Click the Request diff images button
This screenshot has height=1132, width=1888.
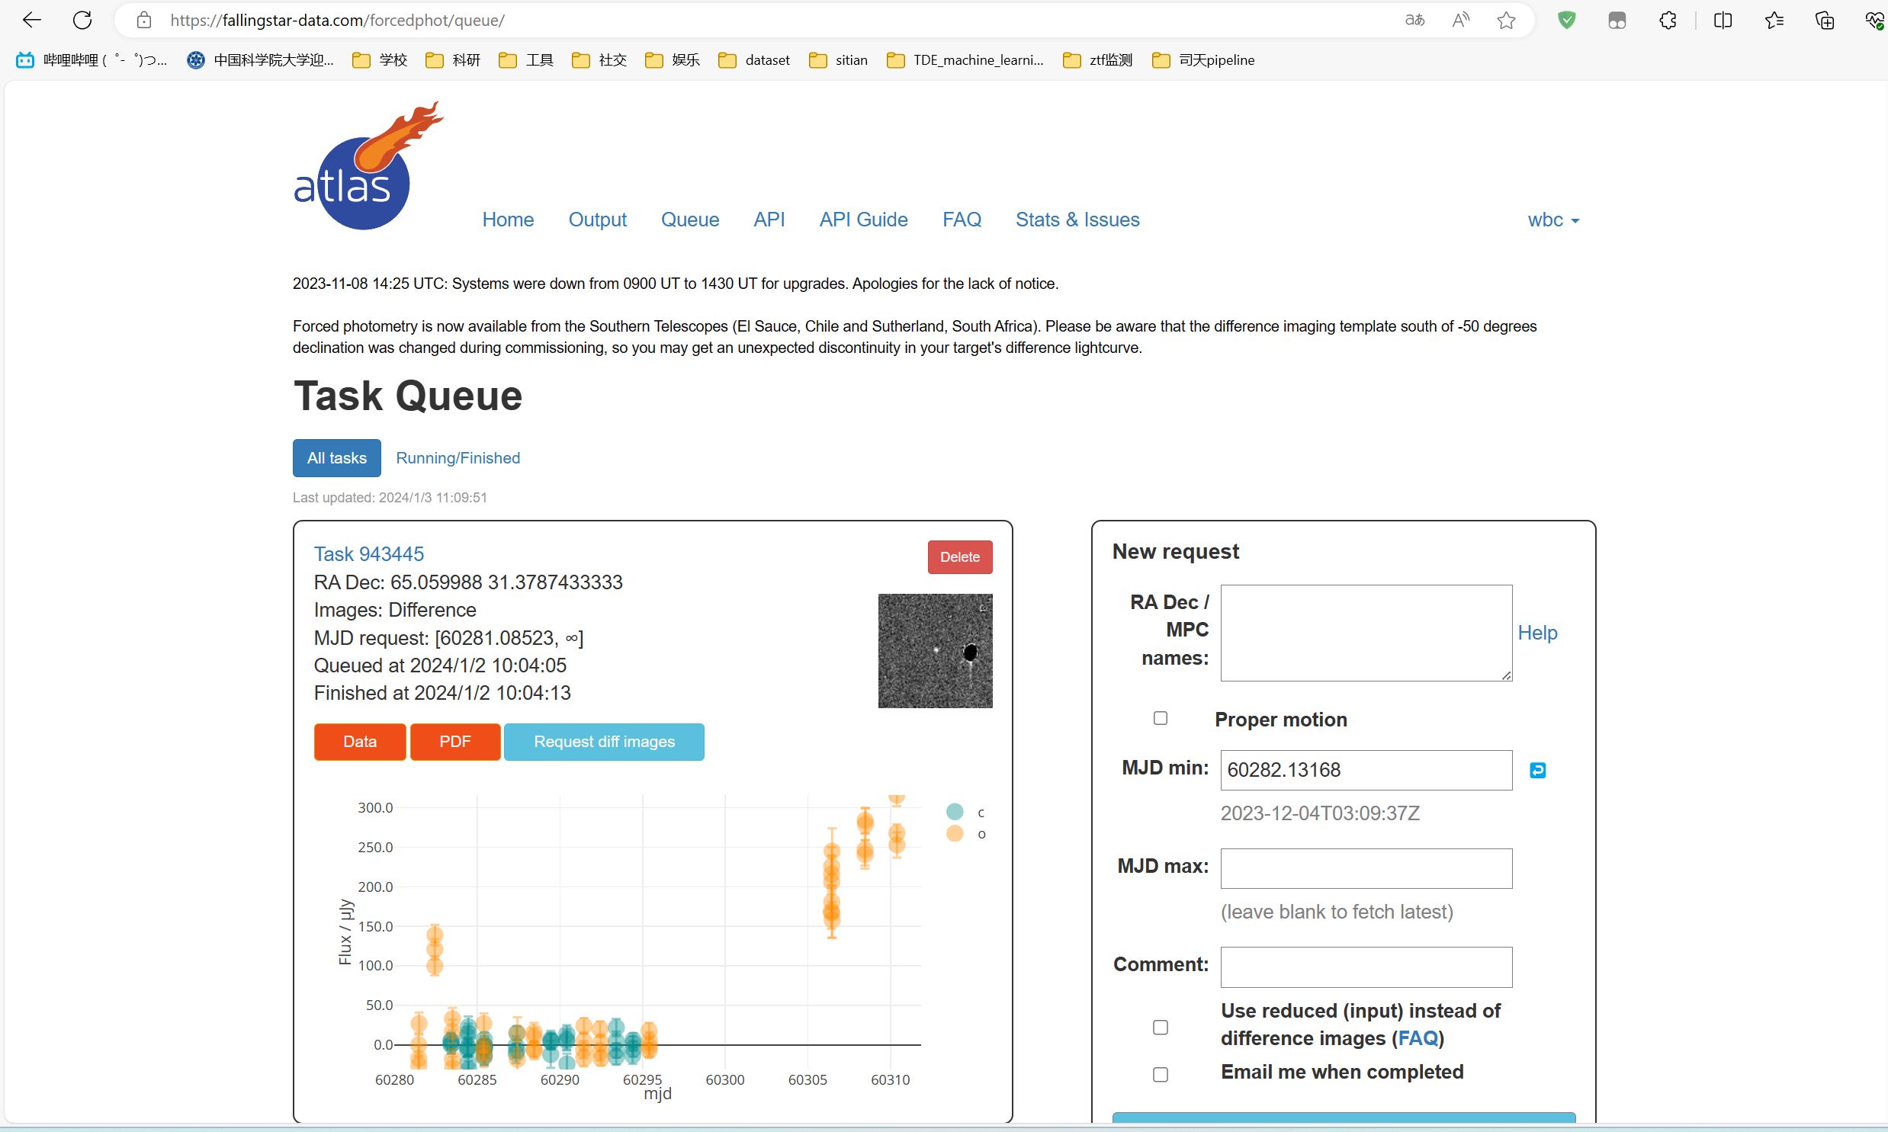(604, 742)
